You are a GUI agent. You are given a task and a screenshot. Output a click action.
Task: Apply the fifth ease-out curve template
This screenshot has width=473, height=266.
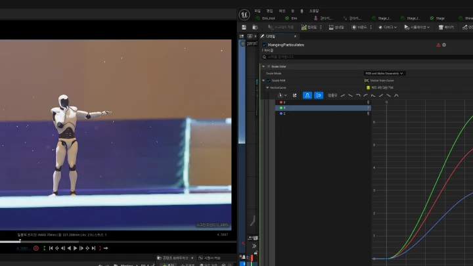tap(373, 95)
